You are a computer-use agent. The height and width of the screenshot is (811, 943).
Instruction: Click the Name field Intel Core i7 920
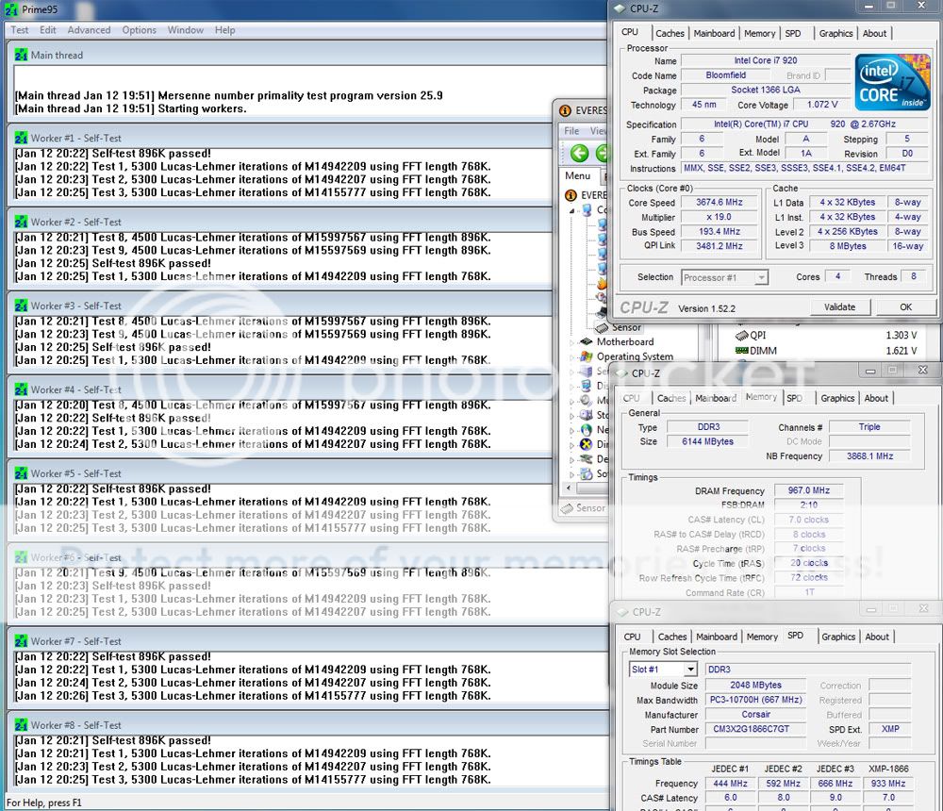tap(766, 60)
